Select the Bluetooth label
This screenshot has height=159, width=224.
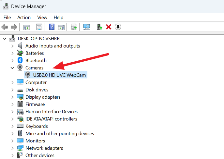point(36,60)
